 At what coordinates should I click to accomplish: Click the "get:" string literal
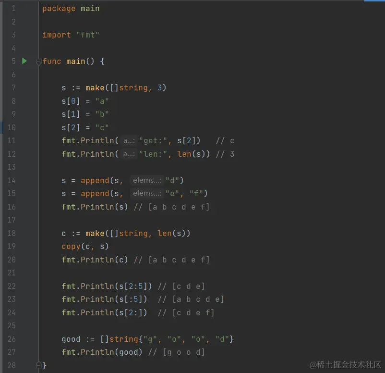(153, 141)
